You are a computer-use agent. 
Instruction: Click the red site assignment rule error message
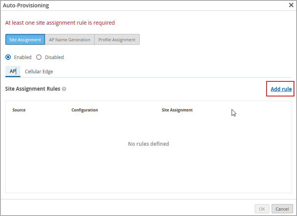pos(60,23)
